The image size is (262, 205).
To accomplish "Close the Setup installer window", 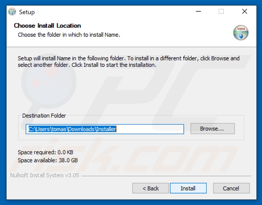I will (244, 12).
